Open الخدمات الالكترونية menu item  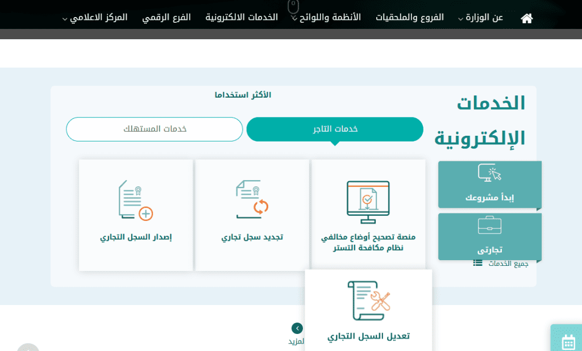tap(242, 18)
